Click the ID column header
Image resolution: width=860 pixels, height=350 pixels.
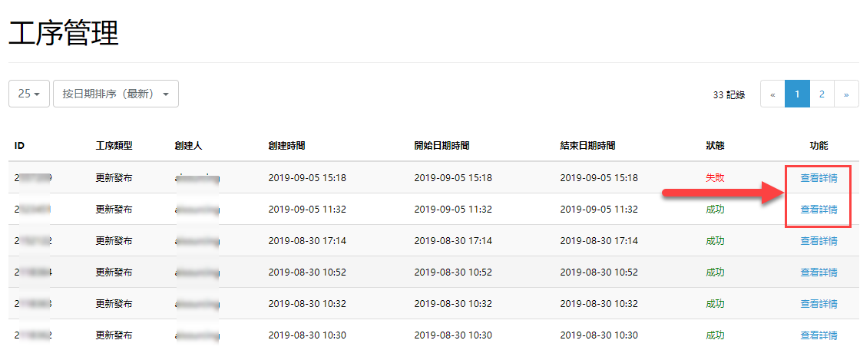(x=19, y=146)
